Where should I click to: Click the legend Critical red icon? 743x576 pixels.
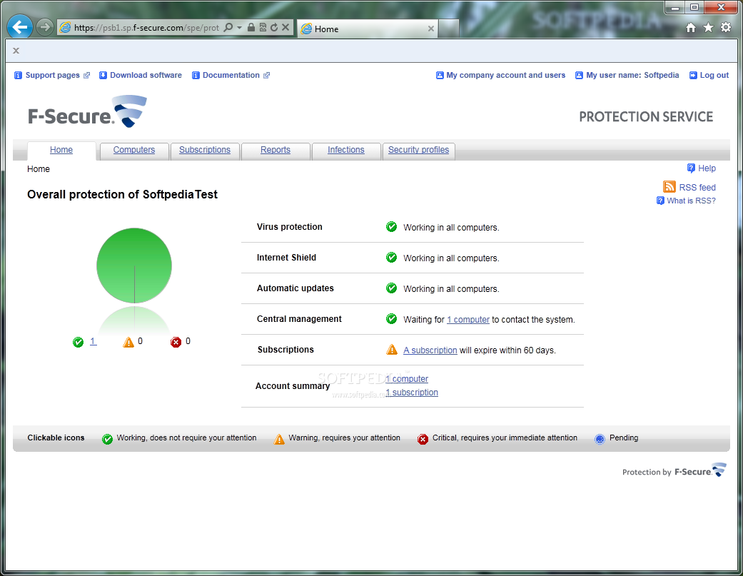(x=423, y=439)
